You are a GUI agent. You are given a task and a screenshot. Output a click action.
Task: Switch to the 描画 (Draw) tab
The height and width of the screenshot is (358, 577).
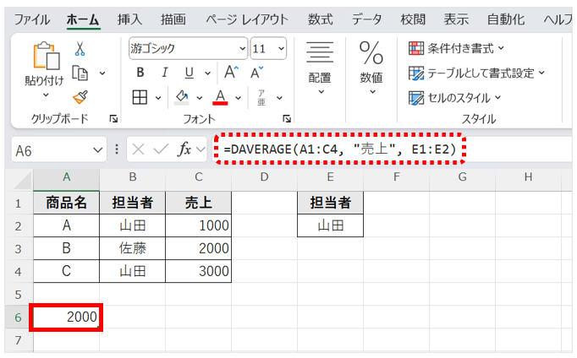point(173,19)
